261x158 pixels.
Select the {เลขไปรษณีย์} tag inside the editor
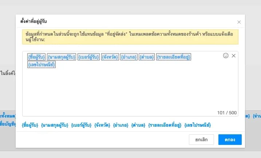[41, 64]
